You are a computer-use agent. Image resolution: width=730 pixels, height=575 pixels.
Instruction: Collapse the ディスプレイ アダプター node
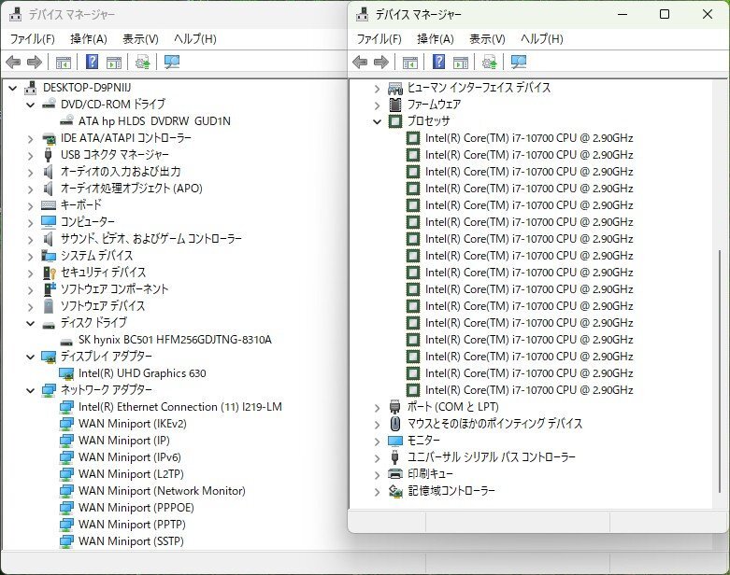(31, 357)
